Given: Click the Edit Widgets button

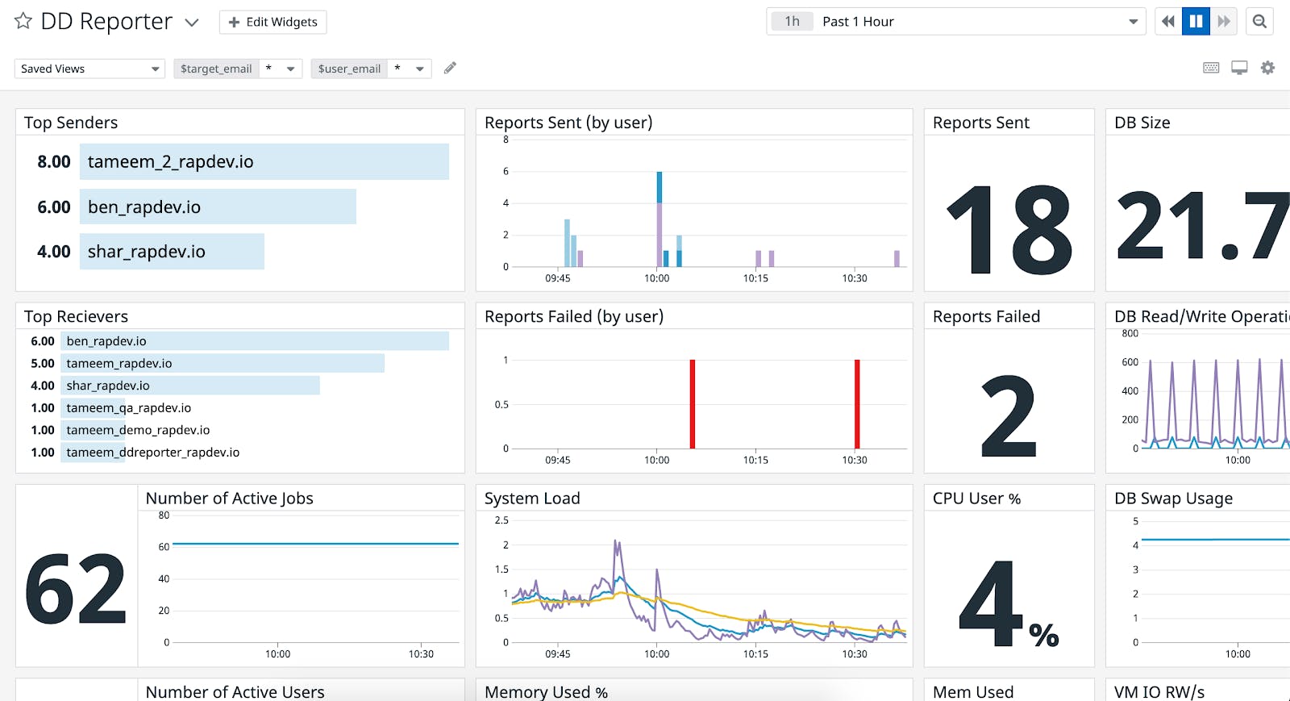Looking at the screenshot, I should pos(273,22).
